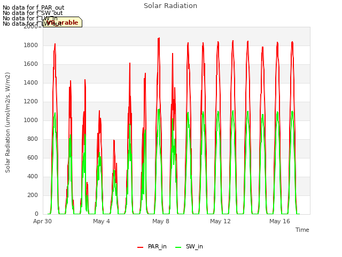This screenshot has height=257, width=342.
Task: Click the 'No data for f_SW_out' message
Action: tap(33, 13)
